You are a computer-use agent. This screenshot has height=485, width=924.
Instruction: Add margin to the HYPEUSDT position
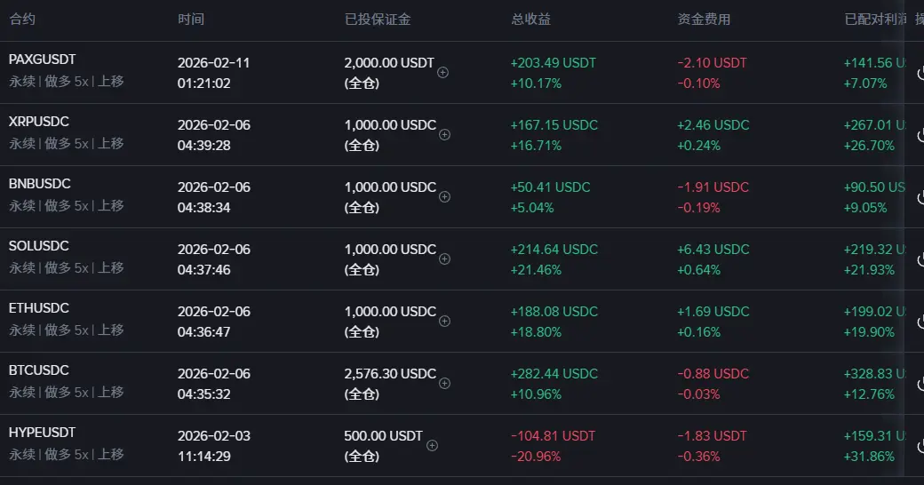coord(432,446)
